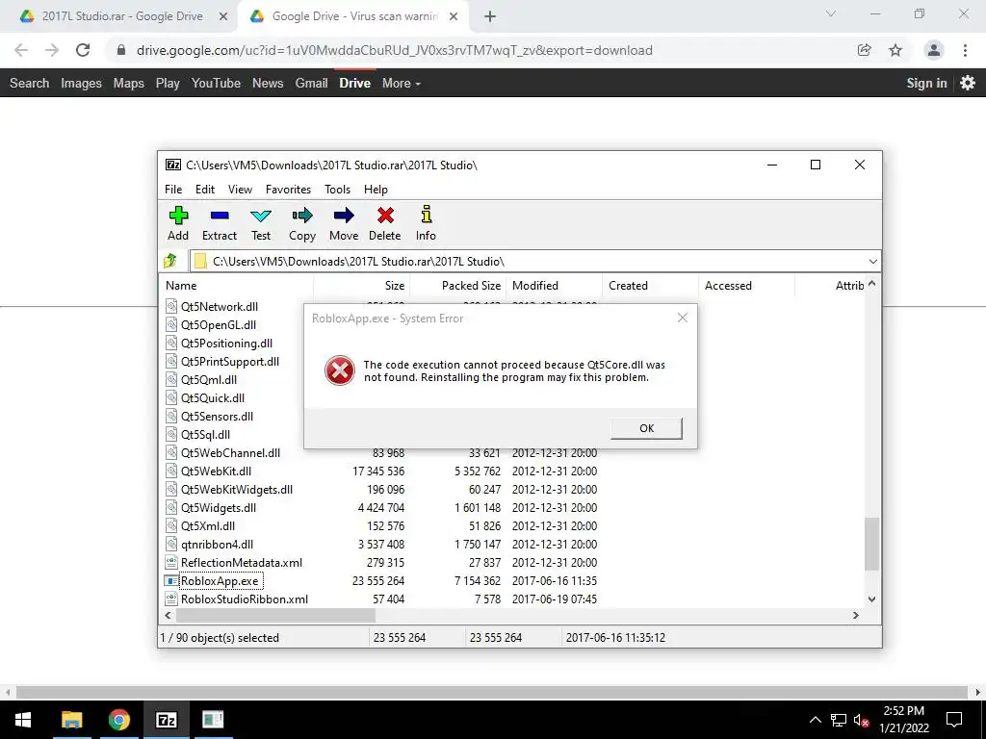Select Qt5WebChannel.dll file
Viewport: 986px width, 739px height.
point(230,452)
